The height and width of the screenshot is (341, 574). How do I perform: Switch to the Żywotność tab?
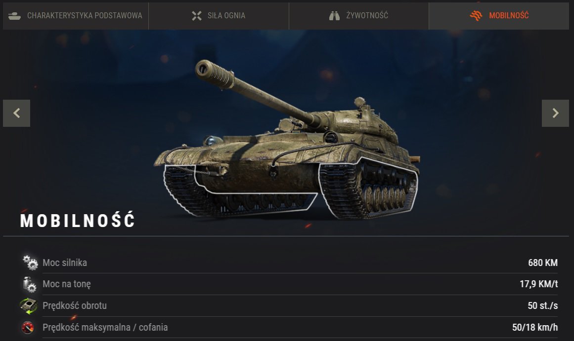pyautogui.click(x=359, y=16)
